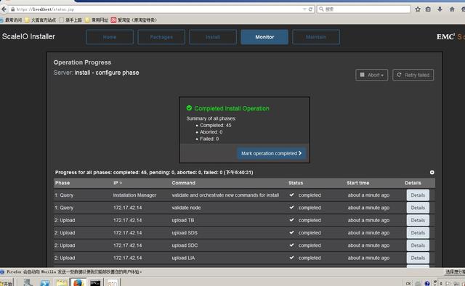Select the Monitor tab
The height and width of the screenshot is (286, 465).
(x=264, y=37)
